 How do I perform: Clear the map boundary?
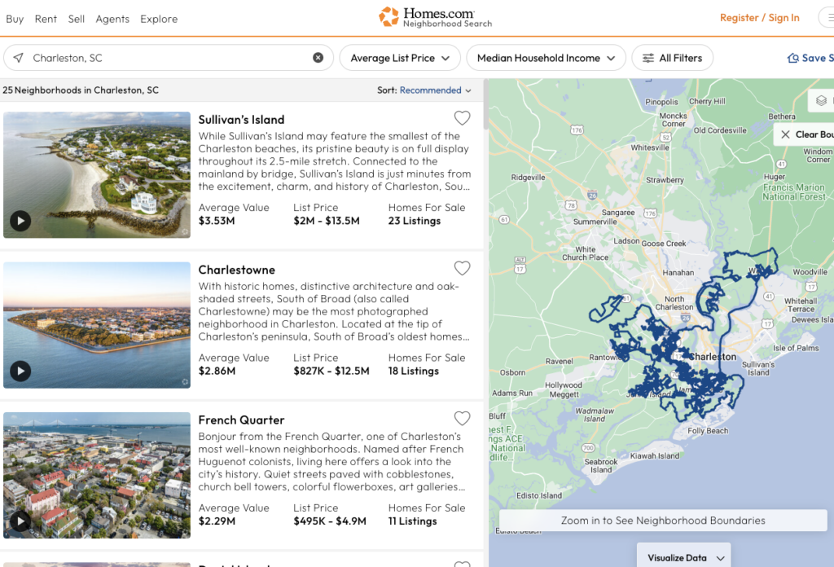coord(806,134)
